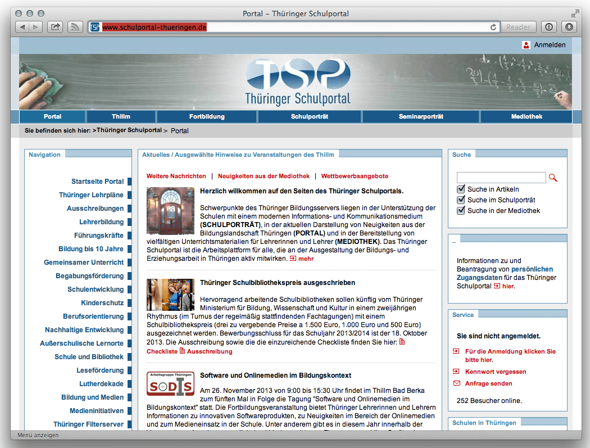Click the PDF icon before Checkliste
This screenshot has width=590, height=448.
tap(402, 342)
